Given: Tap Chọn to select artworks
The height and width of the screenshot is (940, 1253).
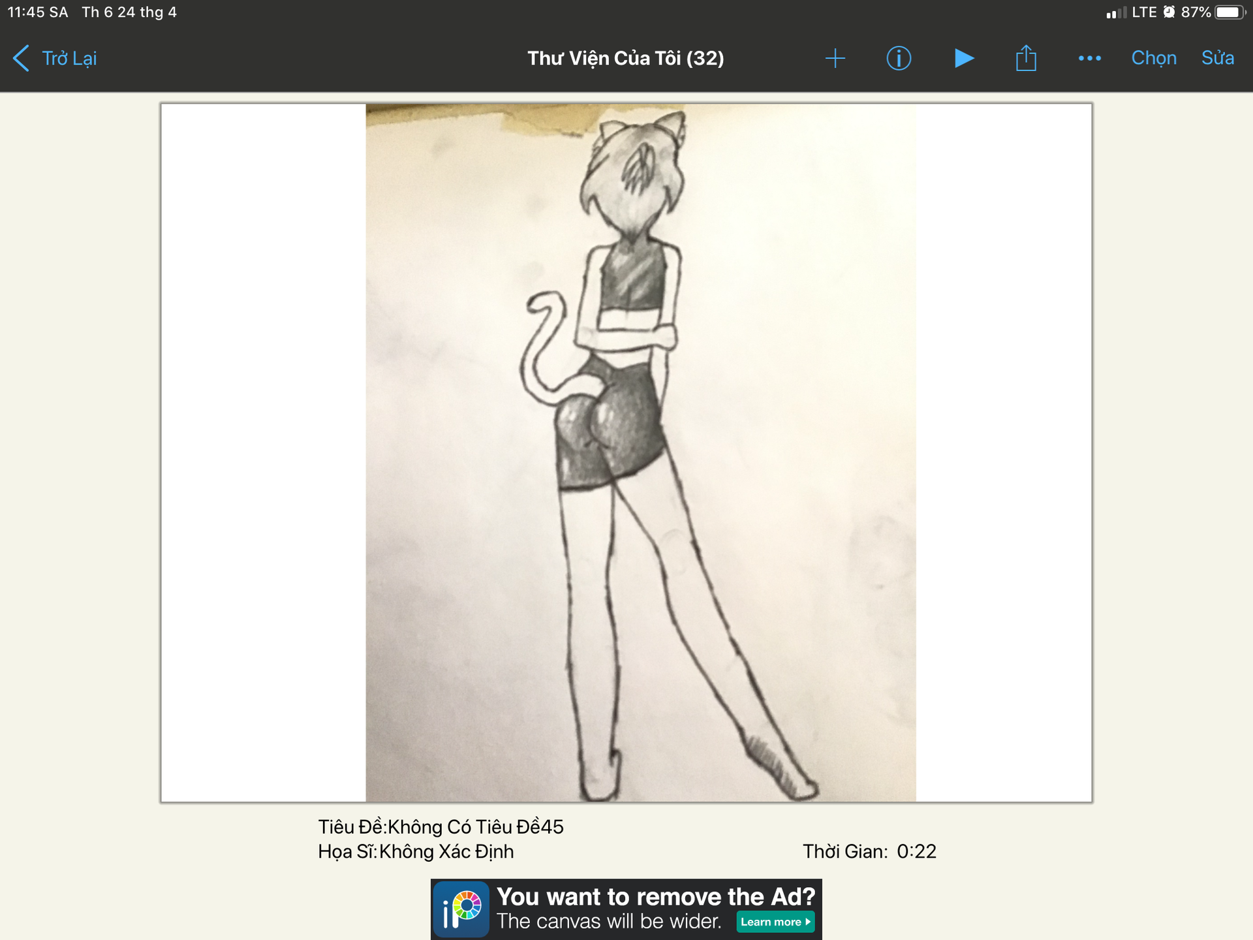Looking at the screenshot, I should click(x=1153, y=58).
